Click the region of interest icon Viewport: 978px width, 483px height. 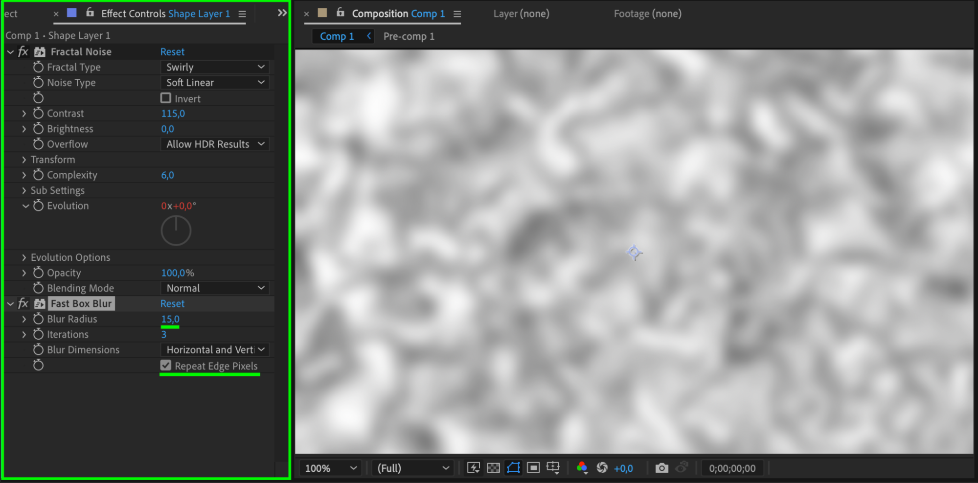click(533, 468)
